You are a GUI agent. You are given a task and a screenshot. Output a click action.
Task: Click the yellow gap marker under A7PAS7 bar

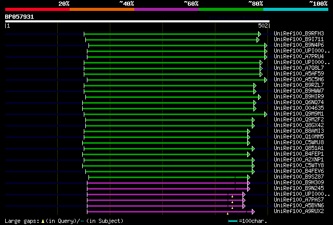(x=233, y=202)
